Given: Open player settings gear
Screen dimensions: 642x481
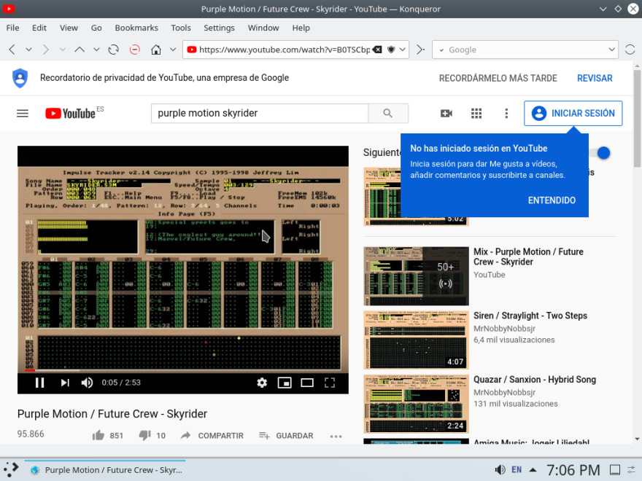Looking at the screenshot, I should click(x=262, y=383).
